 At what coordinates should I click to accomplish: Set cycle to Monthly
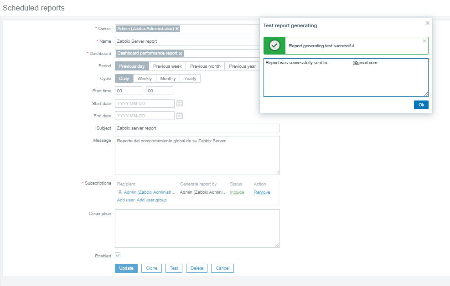(168, 79)
